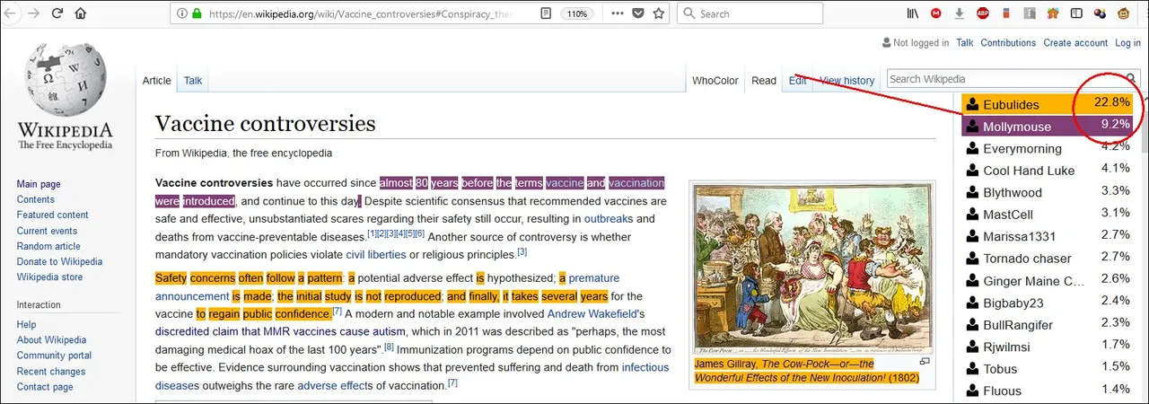Screen dimensions: 1149x404
Task: Open the View history tab
Action: click(x=847, y=81)
